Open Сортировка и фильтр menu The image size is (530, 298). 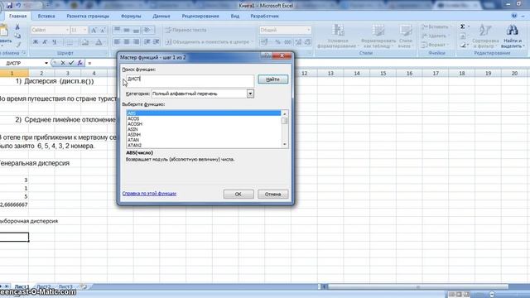tap(485, 36)
